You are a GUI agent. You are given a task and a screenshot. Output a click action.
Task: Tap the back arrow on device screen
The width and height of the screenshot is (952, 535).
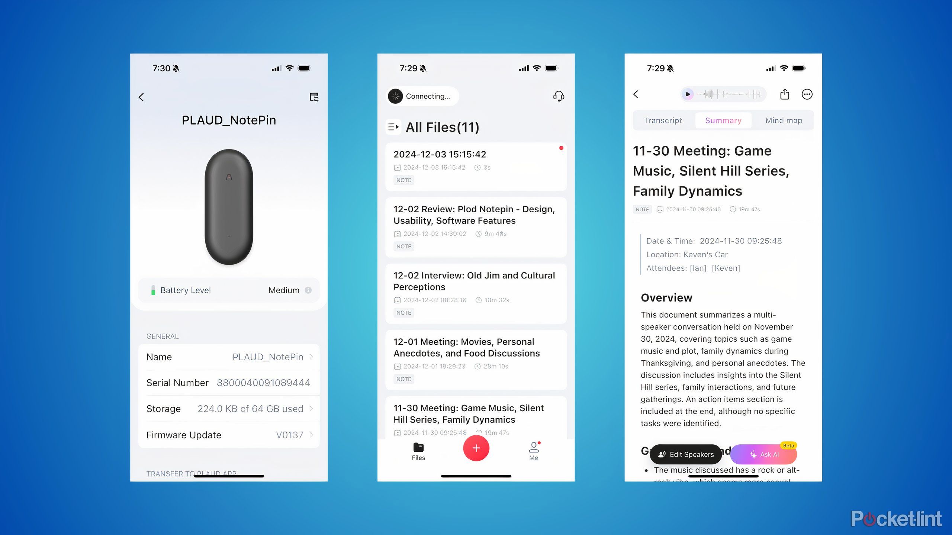tap(142, 97)
